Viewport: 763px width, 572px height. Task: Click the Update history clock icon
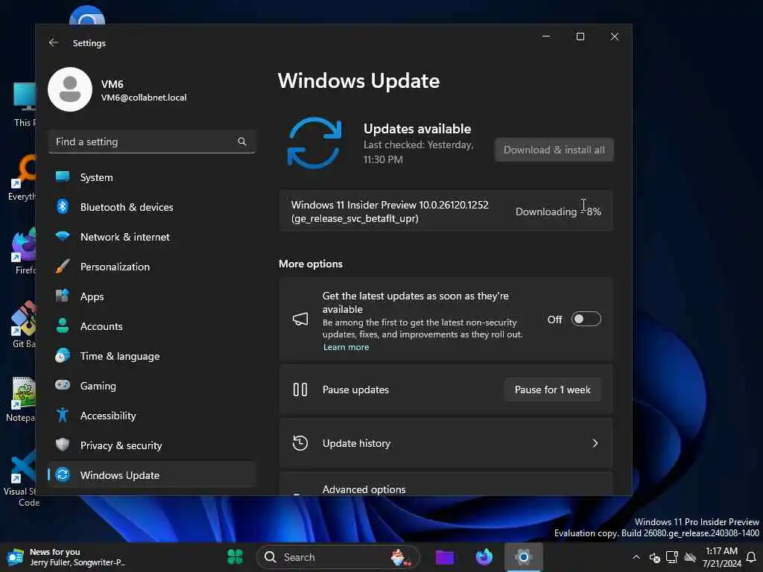point(300,443)
